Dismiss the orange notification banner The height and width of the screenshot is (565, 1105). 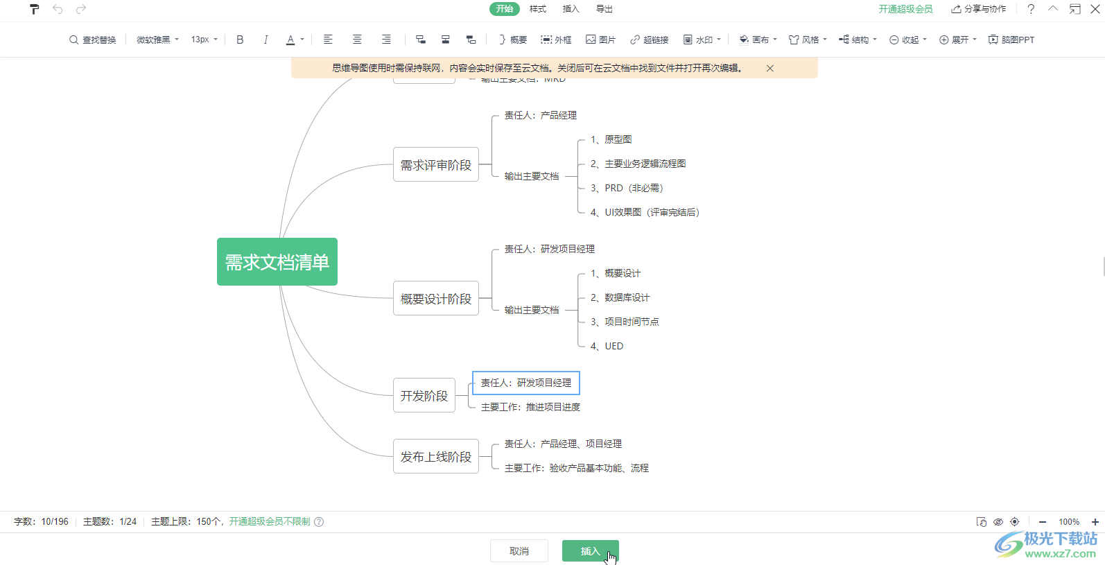point(769,68)
